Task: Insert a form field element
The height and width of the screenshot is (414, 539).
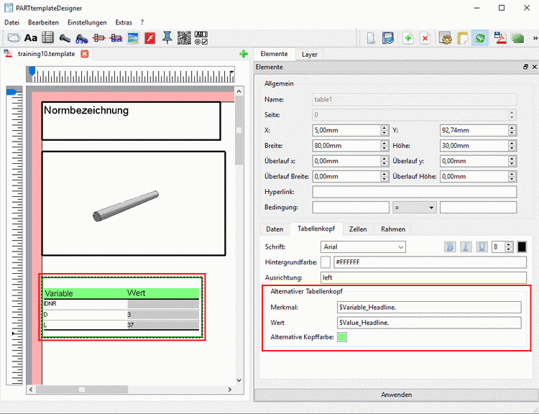Action: tap(201, 38)
